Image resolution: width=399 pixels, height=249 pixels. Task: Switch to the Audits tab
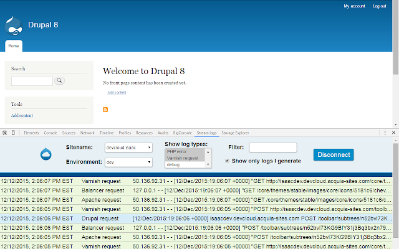tap(163, 133)
